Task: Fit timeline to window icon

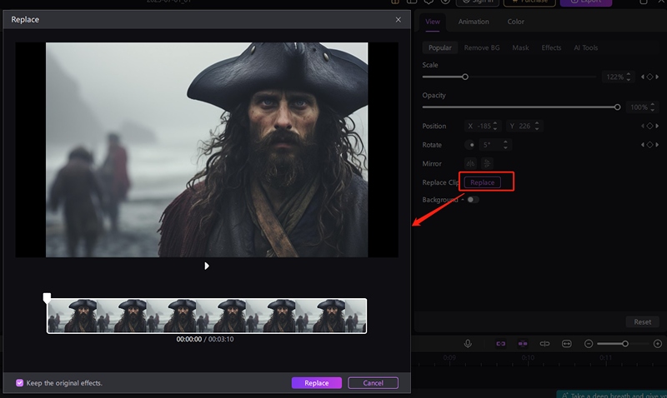Action: coord(567,344)
